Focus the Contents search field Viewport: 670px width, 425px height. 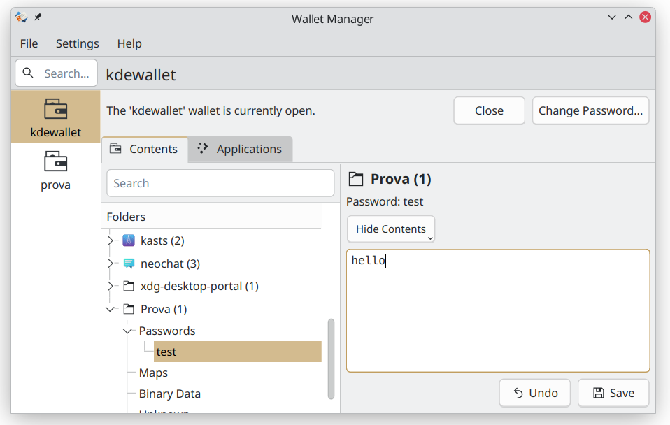point(220,183)
